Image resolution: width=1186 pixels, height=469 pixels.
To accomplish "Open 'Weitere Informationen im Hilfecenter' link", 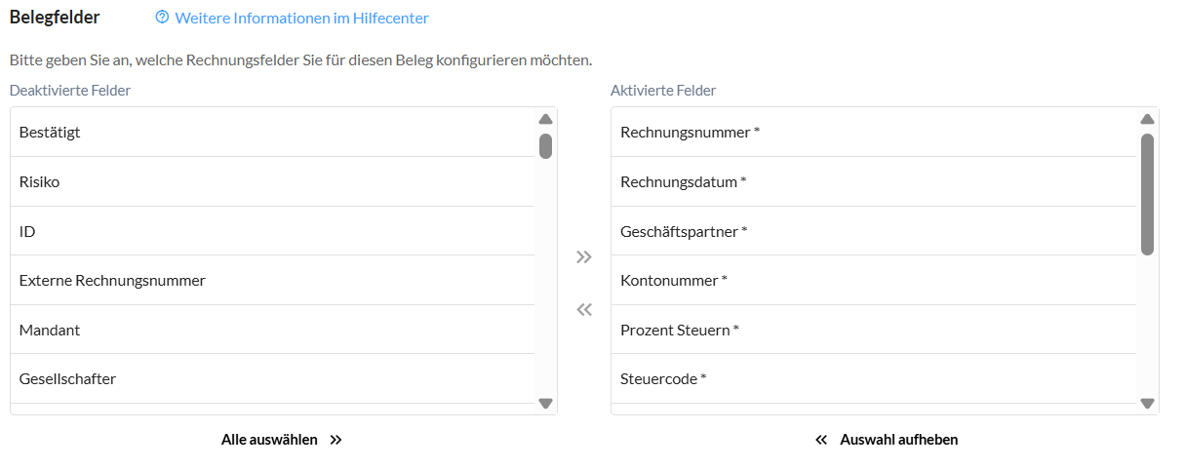I will 301,18.
